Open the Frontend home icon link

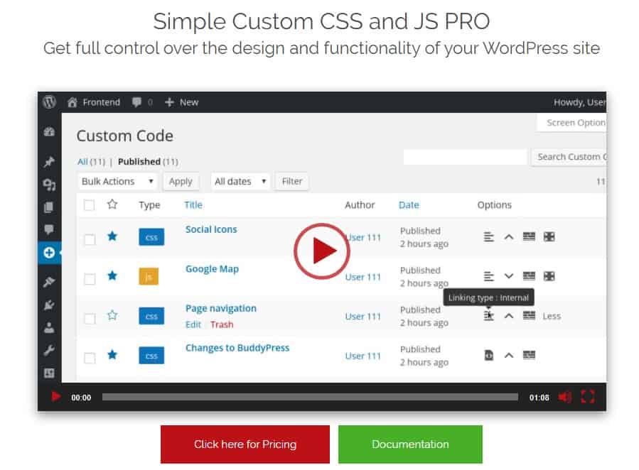click(x=72, y=102)
